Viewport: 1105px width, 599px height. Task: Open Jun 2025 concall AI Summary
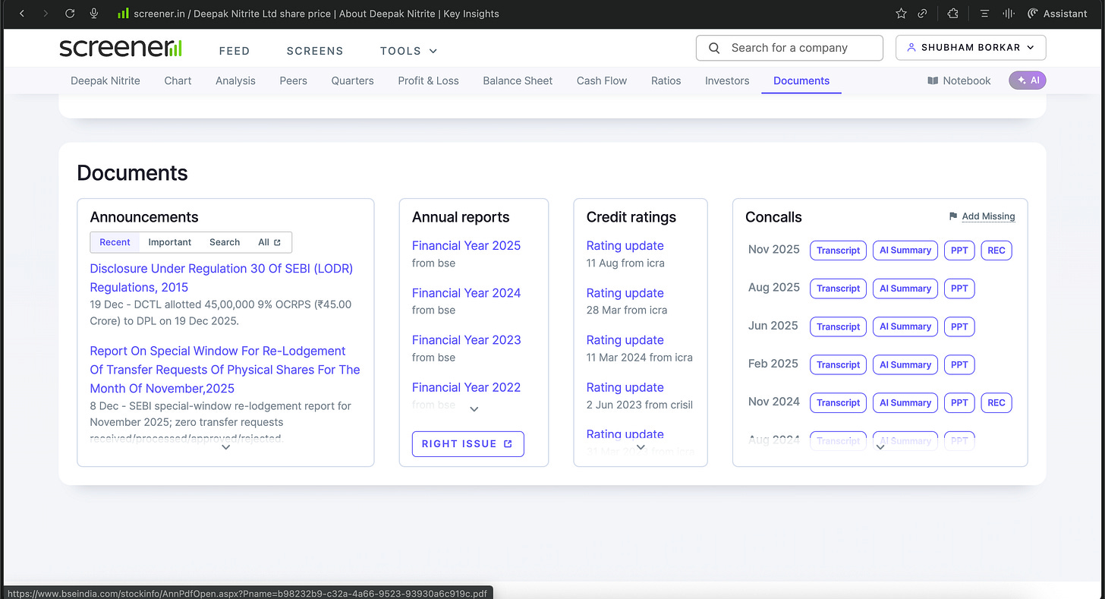pyautogui.click(x=905, y=326)
